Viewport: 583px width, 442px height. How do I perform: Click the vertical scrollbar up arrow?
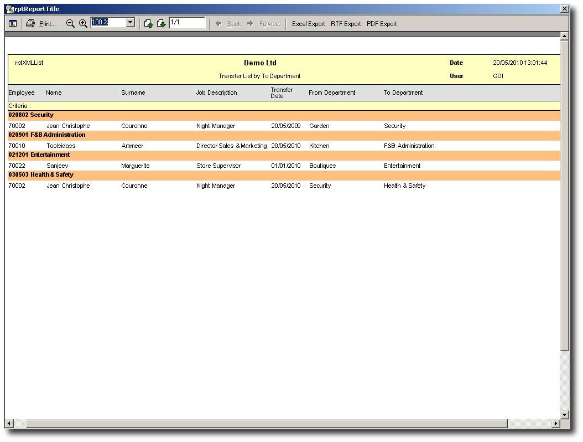[564, 37]
